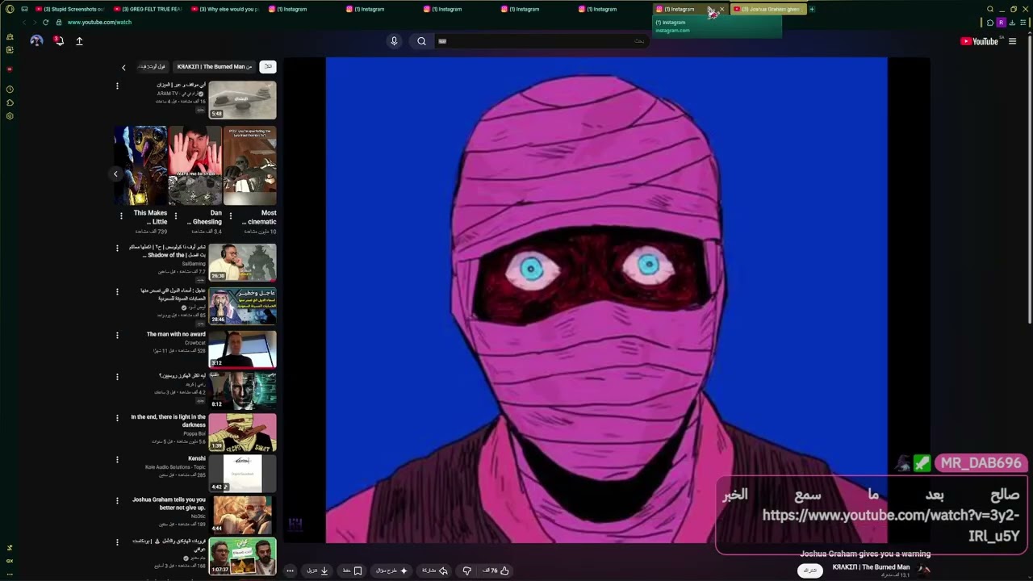Open options for the 28:46 news video
The width and height of the screenshot is (1033, 581).
coord(117,292)
